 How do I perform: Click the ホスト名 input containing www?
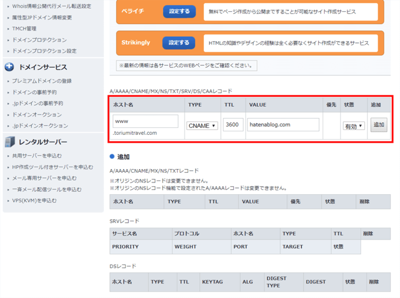coord(145,121)
